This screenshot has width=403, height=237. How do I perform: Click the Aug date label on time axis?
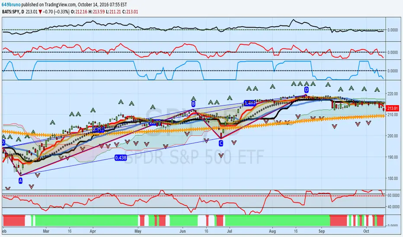[x=272, y=231]
